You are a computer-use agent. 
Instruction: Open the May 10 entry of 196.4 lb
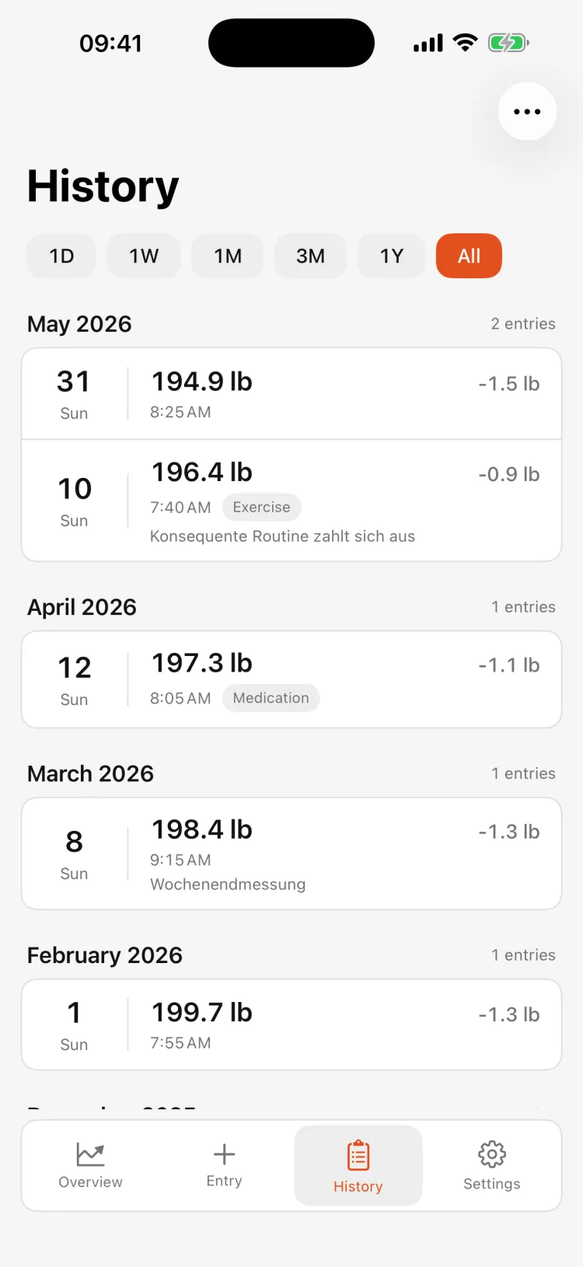click(x=291, y=501)
